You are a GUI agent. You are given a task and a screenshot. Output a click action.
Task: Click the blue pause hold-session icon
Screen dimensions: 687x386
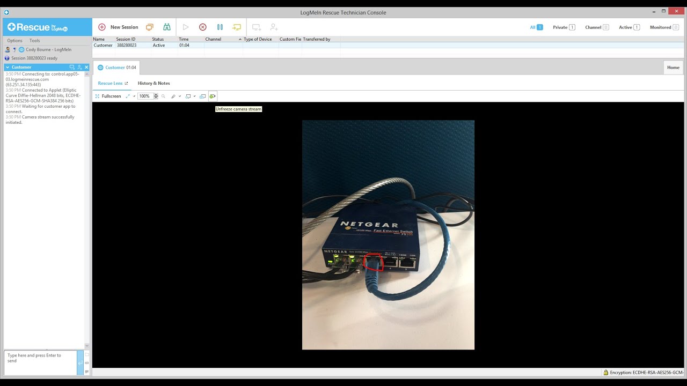pos(220,27)
